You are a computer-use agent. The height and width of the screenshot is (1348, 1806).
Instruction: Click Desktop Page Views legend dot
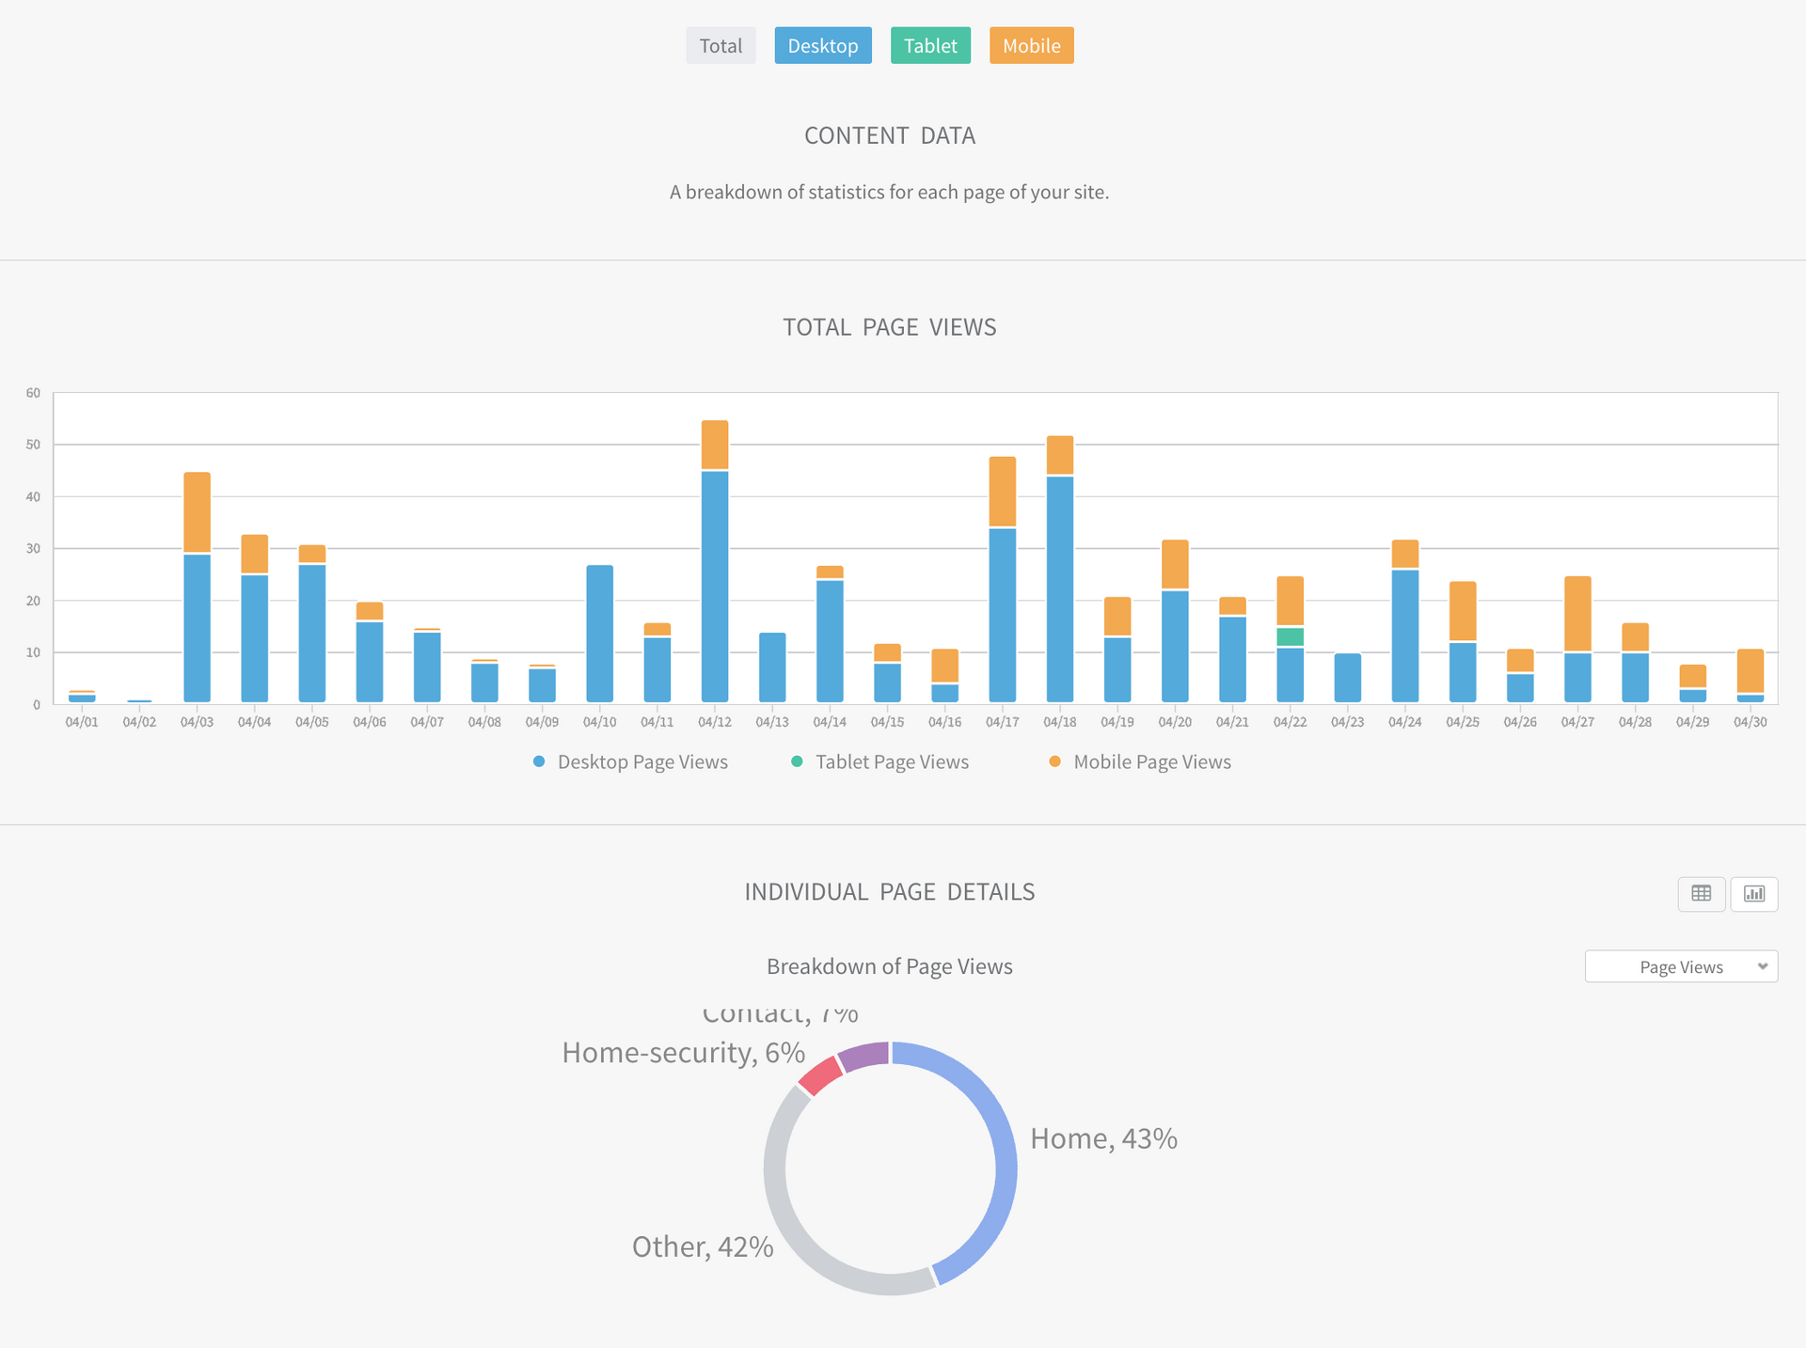click(539, 761)
